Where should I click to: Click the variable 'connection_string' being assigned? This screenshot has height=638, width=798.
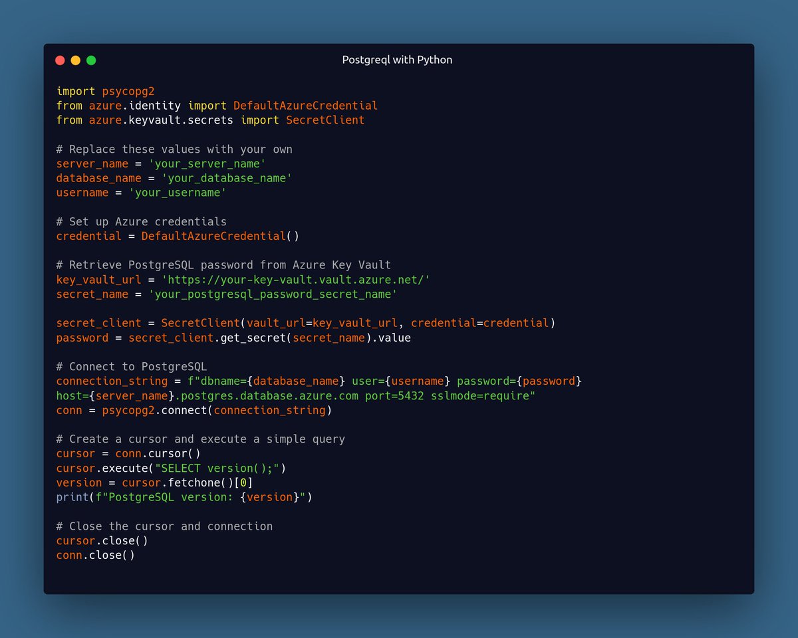tap(112, 381)
